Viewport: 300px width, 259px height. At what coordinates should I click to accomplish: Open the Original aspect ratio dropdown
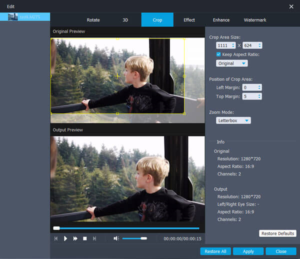[x=232, y=63]
